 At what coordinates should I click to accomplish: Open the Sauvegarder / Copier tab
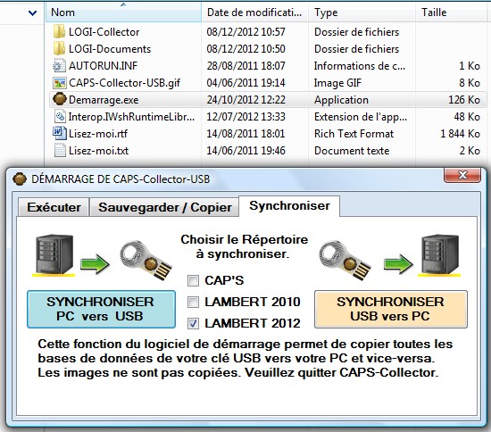pyautogui.click(x=165, y=207)
